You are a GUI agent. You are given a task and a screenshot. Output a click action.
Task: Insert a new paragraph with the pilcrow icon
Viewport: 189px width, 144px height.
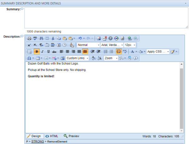[x=41, y=45]
